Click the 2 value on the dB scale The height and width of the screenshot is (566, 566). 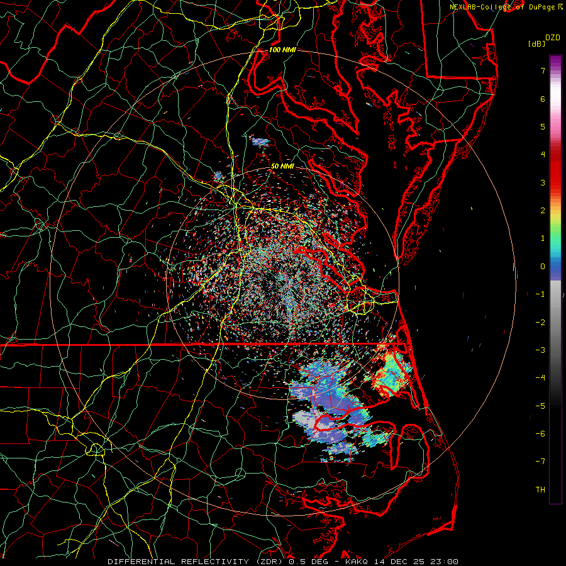pyautogui.click(x=543, y=211)
